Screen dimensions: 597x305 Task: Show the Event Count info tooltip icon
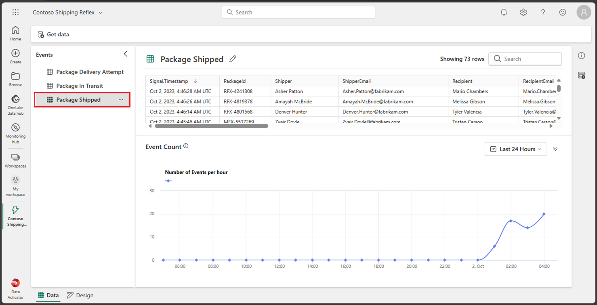point(186,146)
